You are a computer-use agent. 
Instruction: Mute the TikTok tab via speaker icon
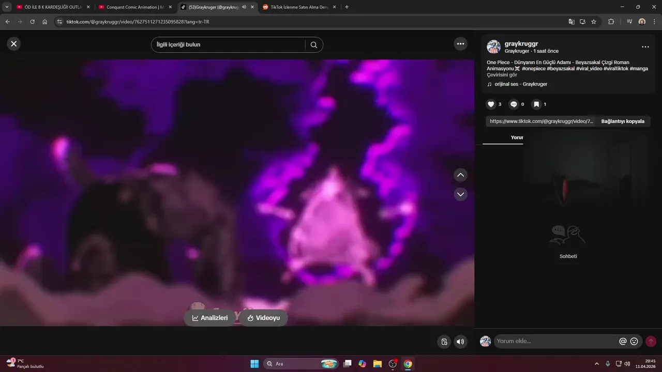244,7
